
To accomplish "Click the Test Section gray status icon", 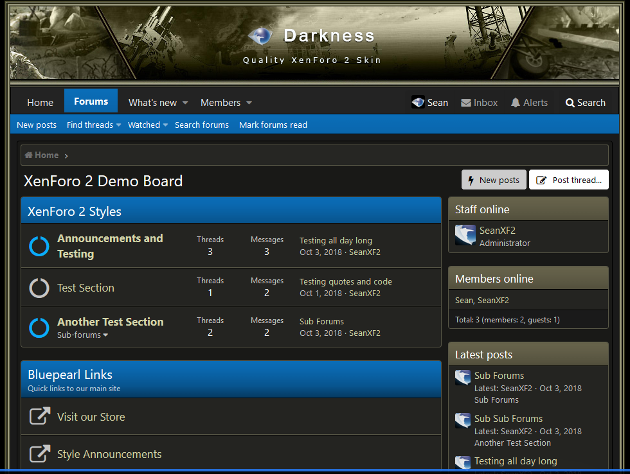I will click(39, 288).
